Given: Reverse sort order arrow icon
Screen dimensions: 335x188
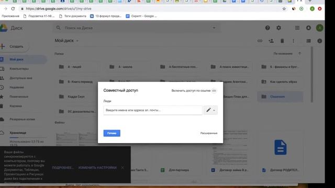Looking at the screenshot, I should [299, 53].
